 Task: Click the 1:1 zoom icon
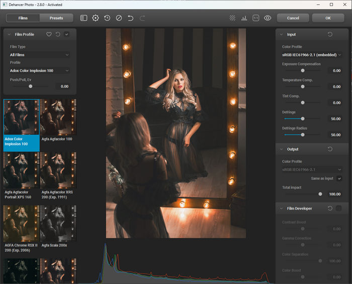point(256,18)
